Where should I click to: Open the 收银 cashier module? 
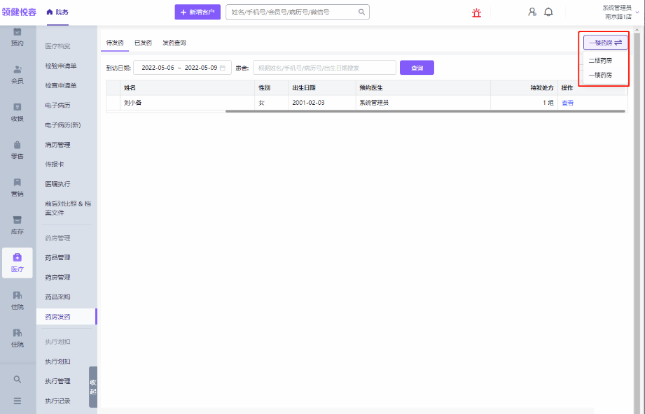point(18,113)
